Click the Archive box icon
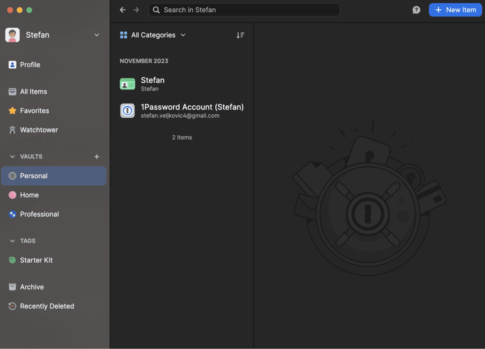 [x=12, y=287]
